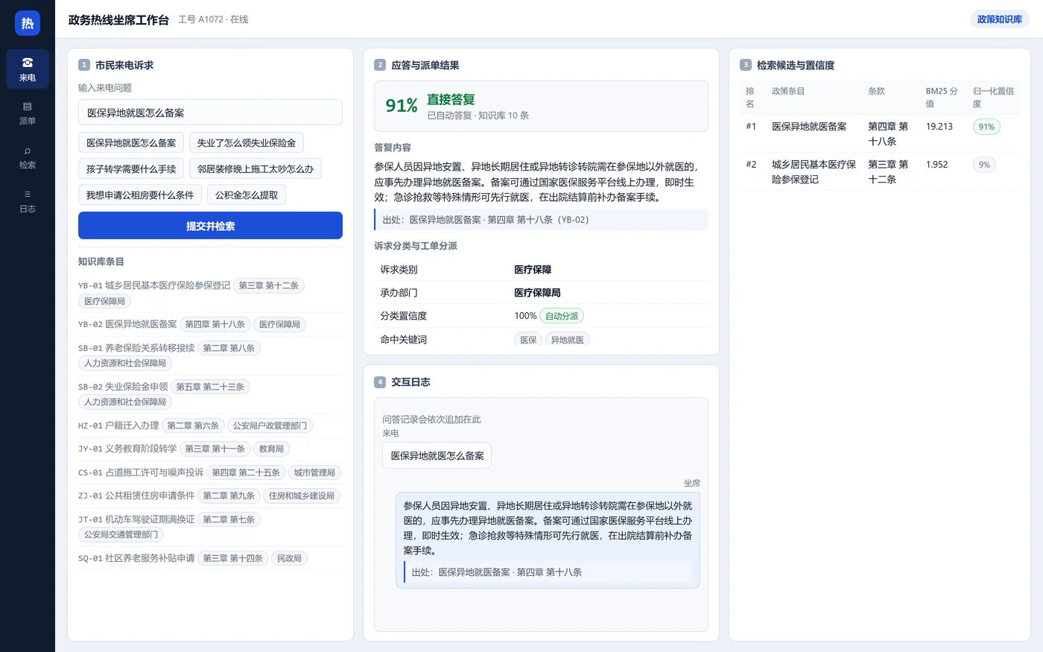Click the blue 热 app logo
This screenshot has width=1043, height=652.
click(28, 23)
